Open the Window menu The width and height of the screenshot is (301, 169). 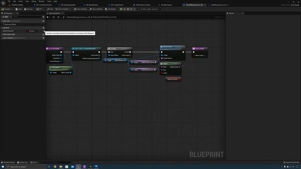[41, 1]
